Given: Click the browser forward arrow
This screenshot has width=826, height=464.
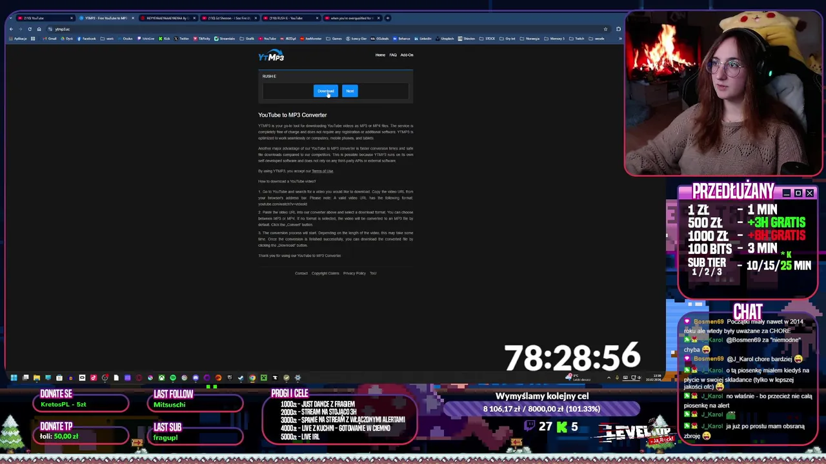Looking at the screenshot, I should coord(20,29).
